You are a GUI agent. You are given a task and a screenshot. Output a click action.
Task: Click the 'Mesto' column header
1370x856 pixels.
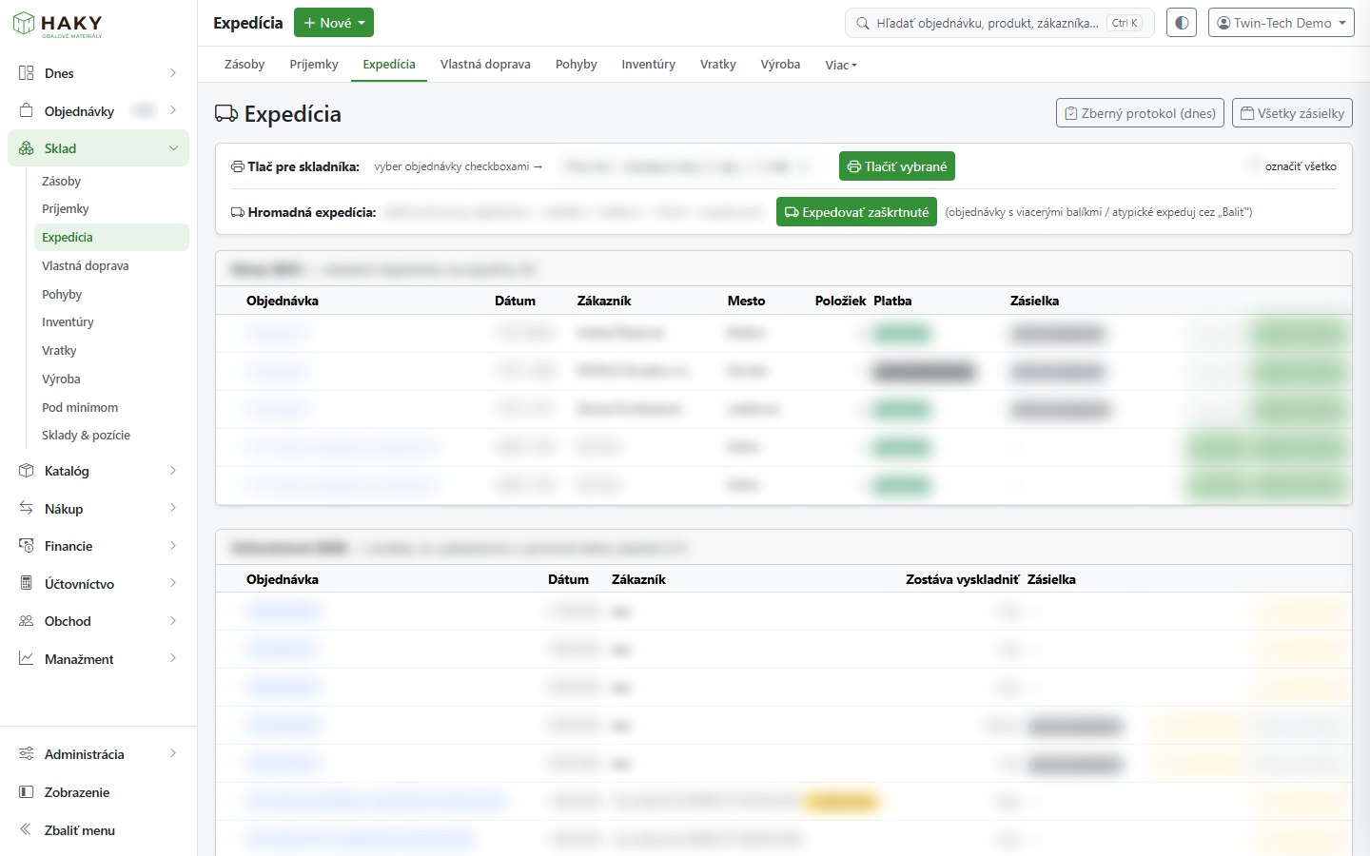pyautogui.click(x=746, y=301)
